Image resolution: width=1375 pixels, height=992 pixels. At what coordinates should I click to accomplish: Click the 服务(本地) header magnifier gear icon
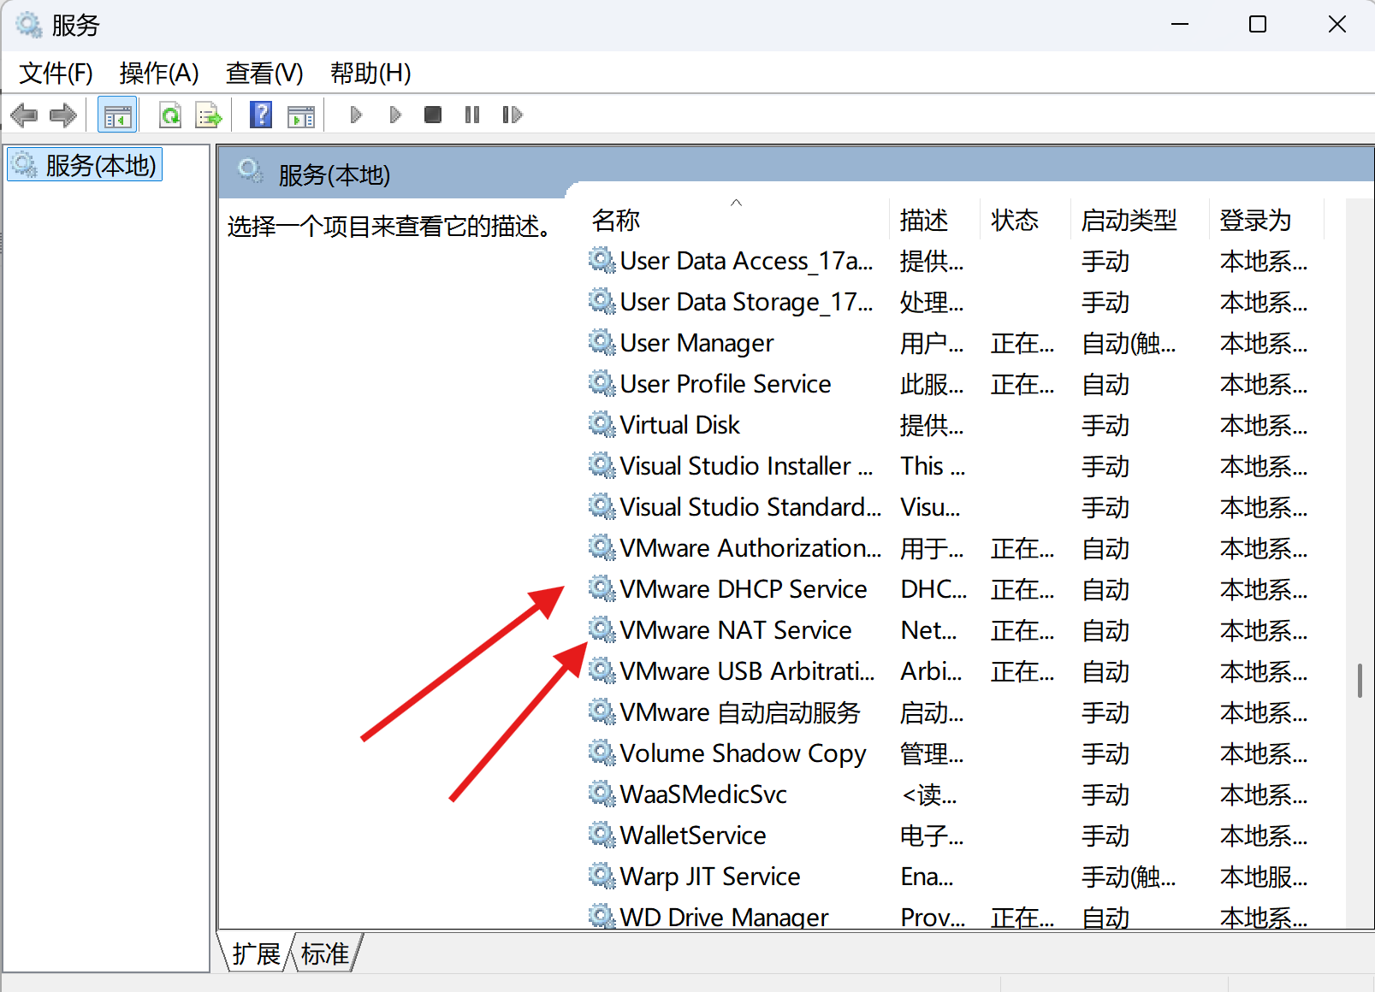coord(251,171)
